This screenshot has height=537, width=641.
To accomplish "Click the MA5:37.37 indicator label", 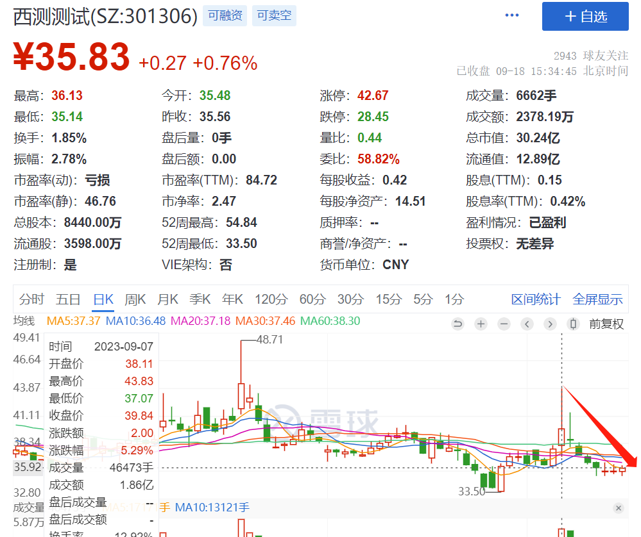I will (74, 321).
